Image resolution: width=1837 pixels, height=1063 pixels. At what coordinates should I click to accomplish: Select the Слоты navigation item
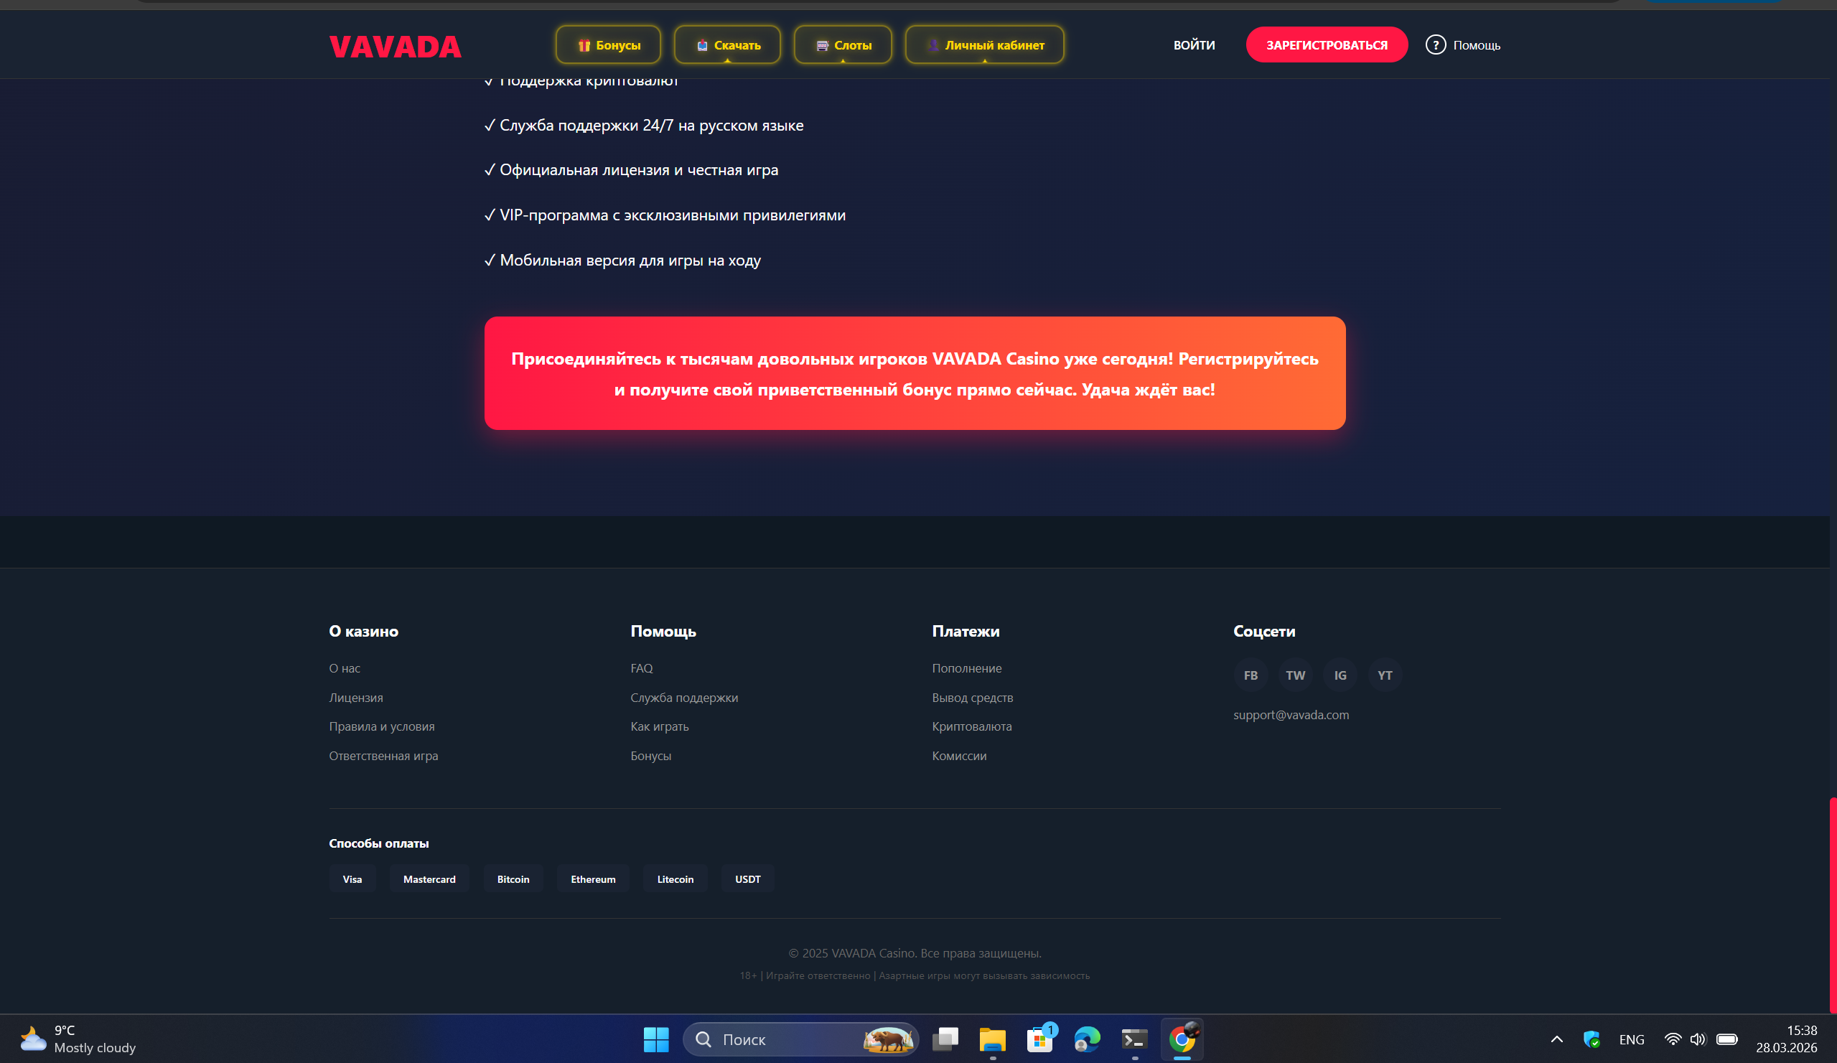(843, 45)
